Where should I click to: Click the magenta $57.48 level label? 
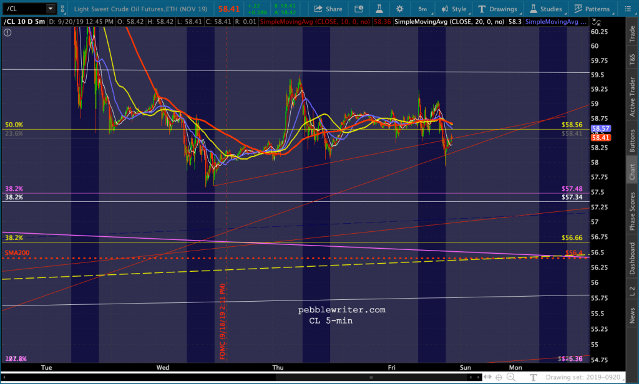[x=572, y=188]
